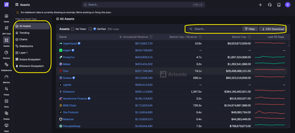This screenshot has height=133, width=295.
Task: Click the plus icon in top bar
Action: coord(260,5)
